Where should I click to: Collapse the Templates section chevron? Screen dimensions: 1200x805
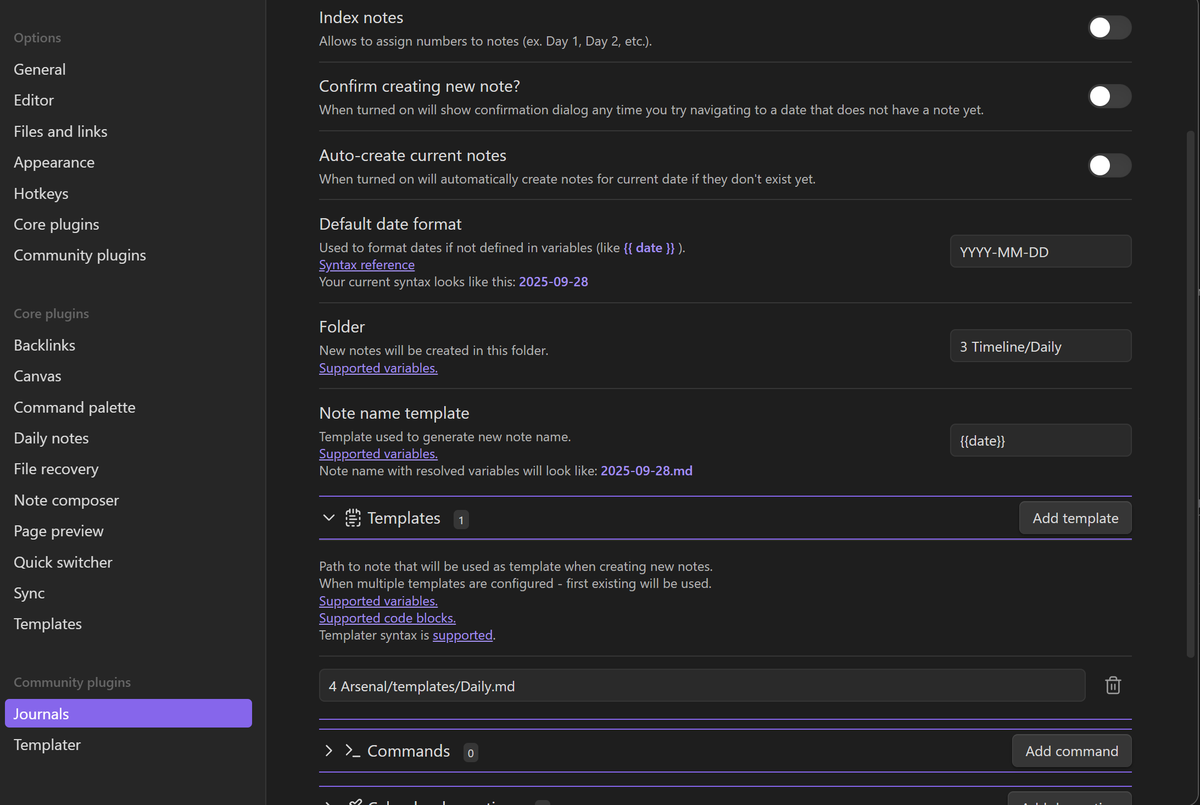(328, 518)
